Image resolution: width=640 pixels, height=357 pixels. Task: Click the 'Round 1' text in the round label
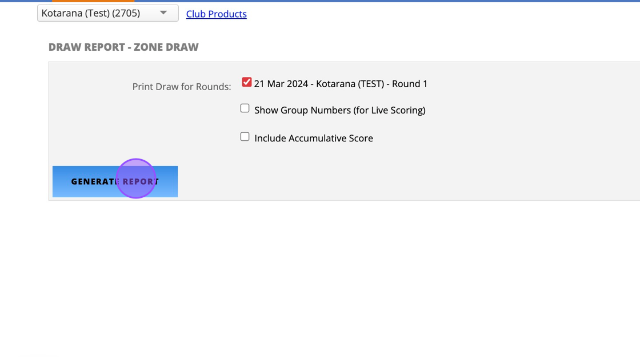[x=410, y=84]
